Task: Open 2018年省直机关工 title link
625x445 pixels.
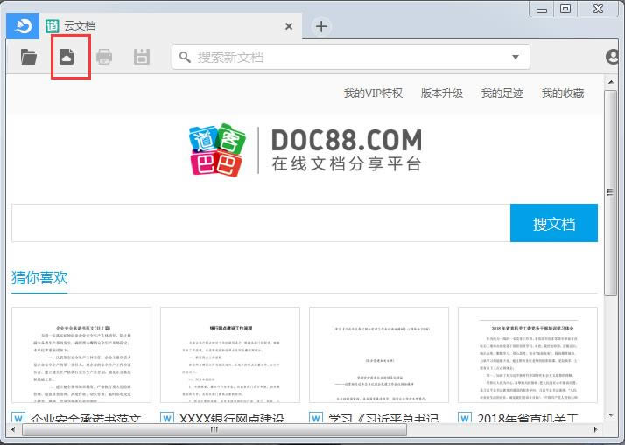Action: point(528,418)
